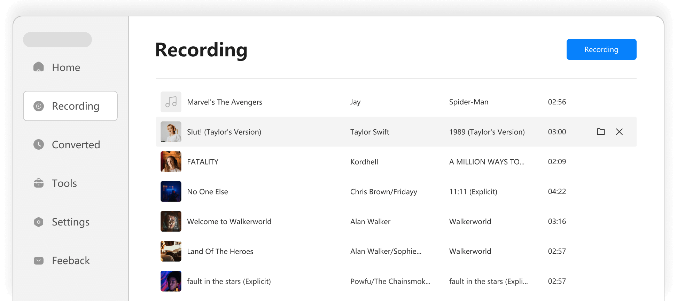Click the Recording disc icon in sidebar
Image resolution: width=677 pixels, height=301 pixels.
[x=39, y=106]
